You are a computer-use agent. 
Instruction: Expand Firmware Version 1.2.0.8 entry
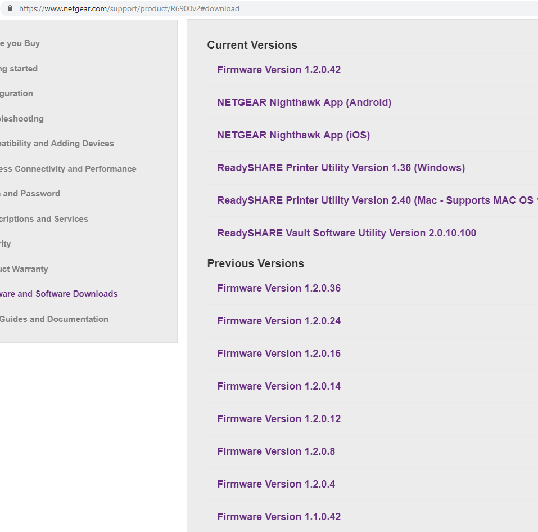coord(276,451)
